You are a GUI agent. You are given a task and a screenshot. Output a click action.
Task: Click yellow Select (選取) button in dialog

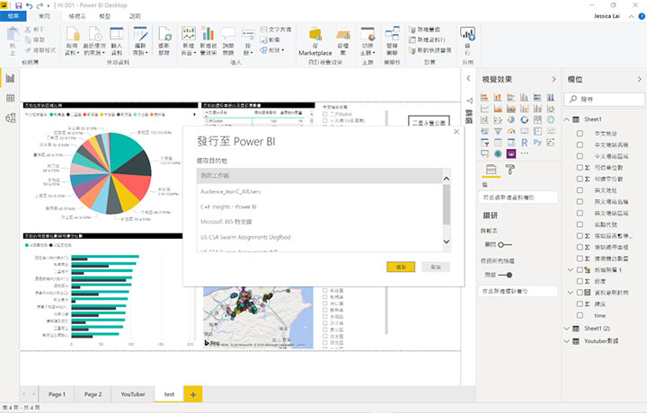pos(401,267)
